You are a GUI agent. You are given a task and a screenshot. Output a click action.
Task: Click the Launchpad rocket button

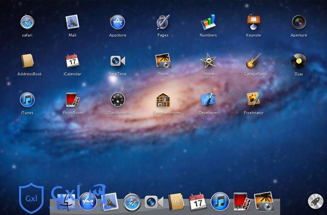coord(316,201)
